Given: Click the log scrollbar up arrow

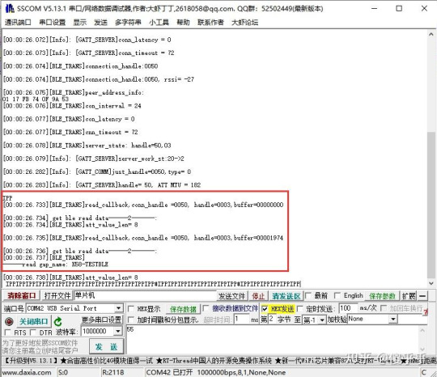Looking at the screenshot, I should 431,35.
